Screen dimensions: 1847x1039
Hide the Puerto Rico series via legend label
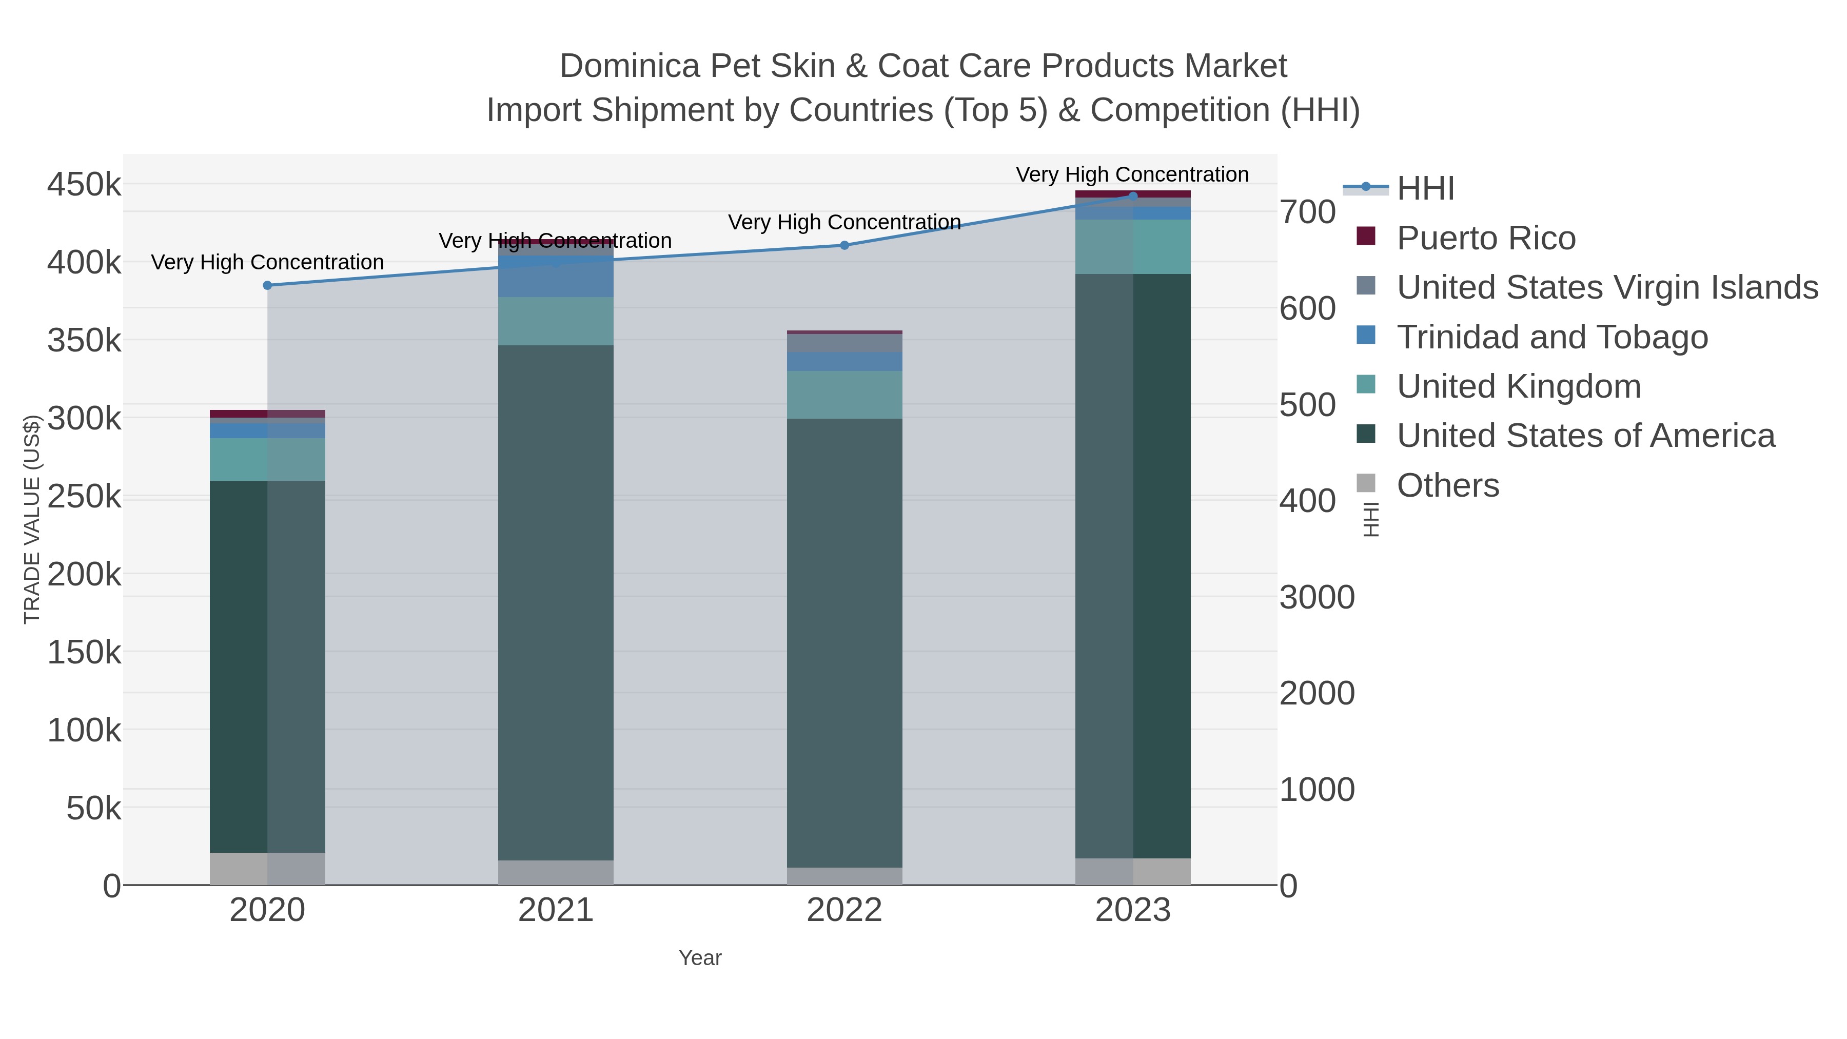1486,238
